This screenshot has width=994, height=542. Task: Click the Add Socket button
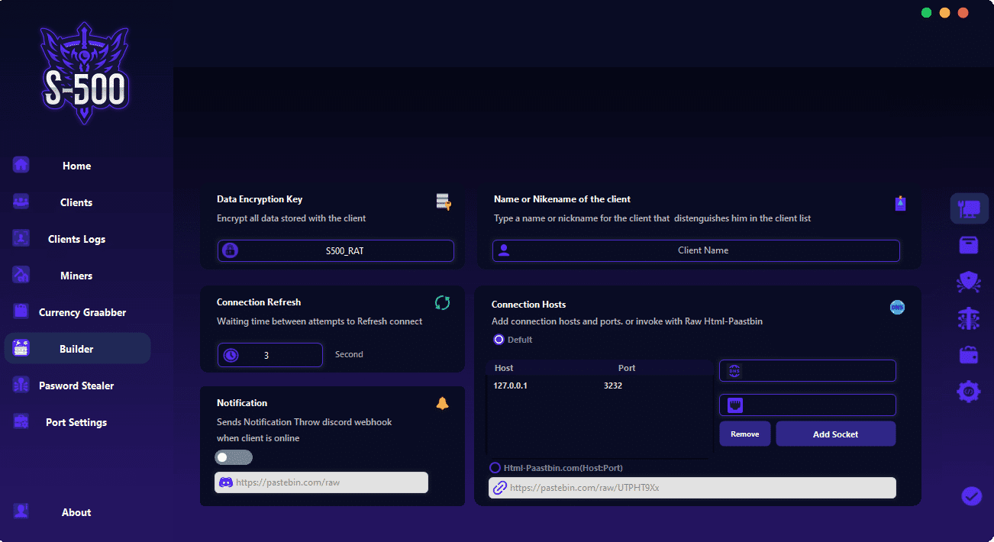tap(836, 434)
